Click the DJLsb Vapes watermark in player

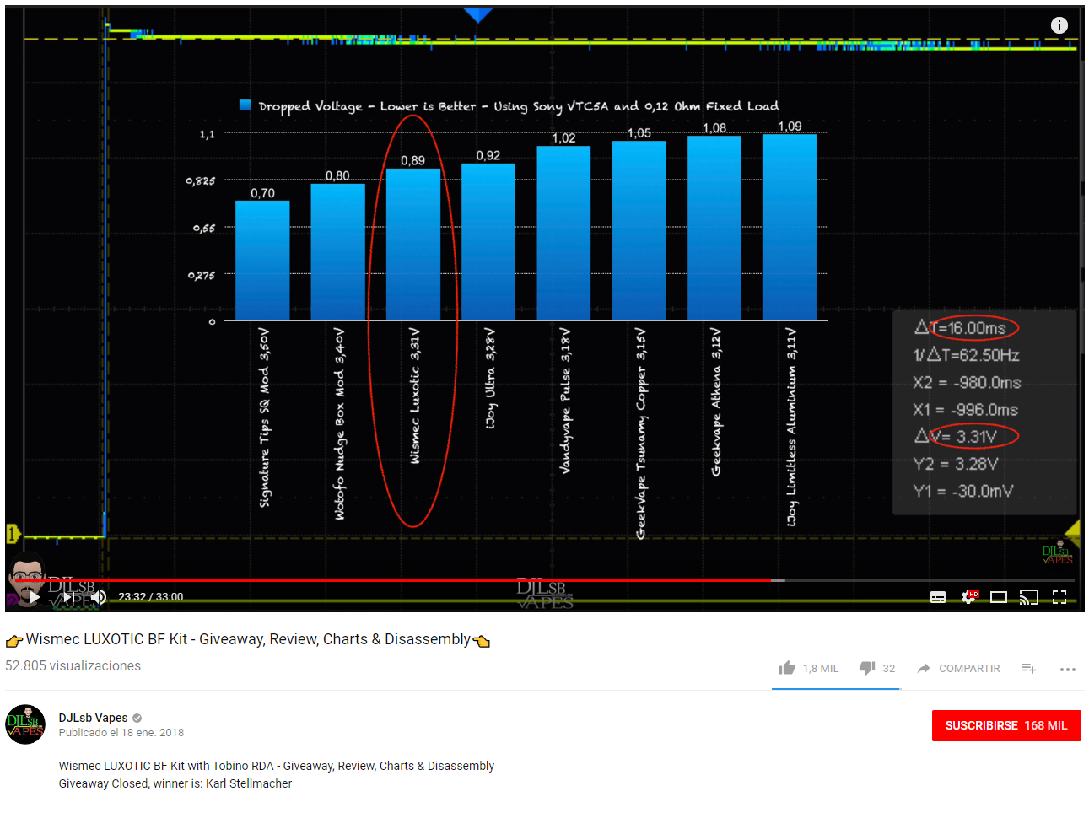1058,552
